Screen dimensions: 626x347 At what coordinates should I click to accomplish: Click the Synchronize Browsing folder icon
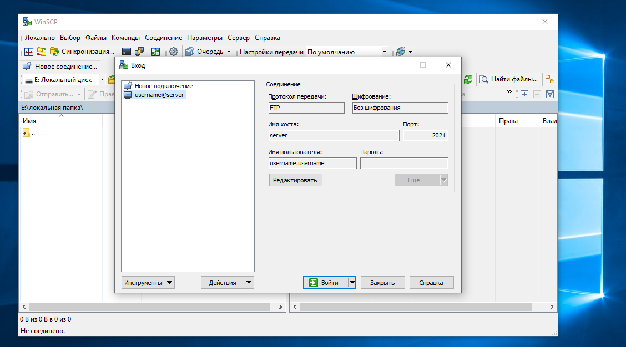tap(42, 52)
